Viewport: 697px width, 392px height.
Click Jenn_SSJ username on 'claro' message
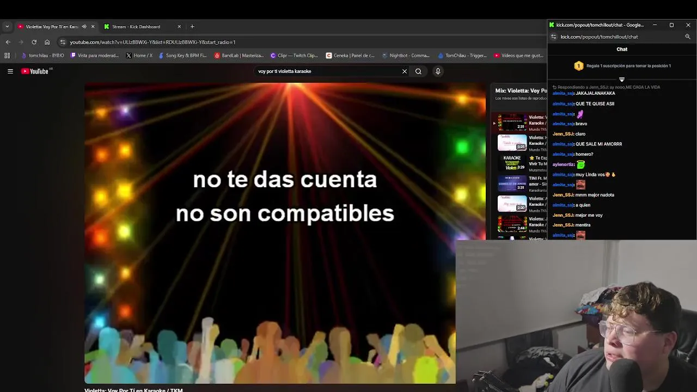(563, 134)
